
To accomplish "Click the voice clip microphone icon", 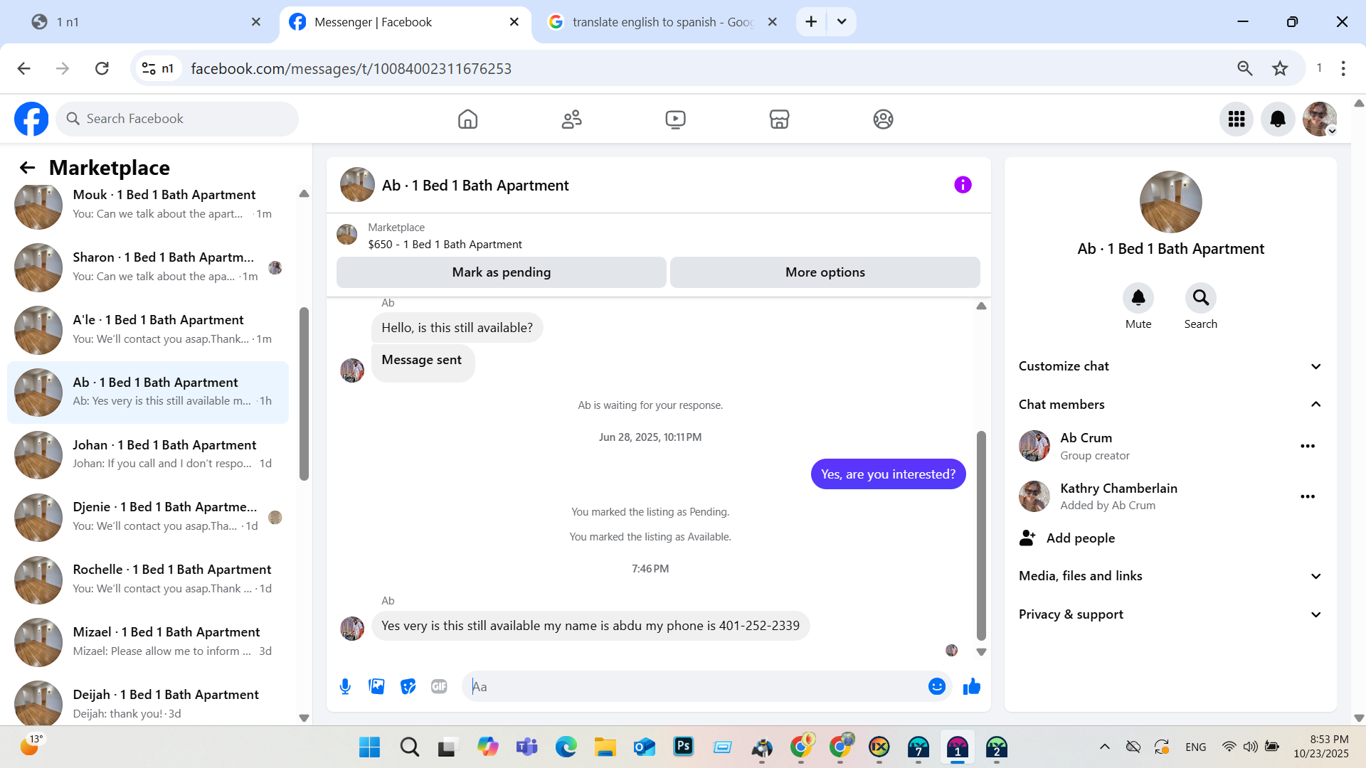I will coord(345,686).
